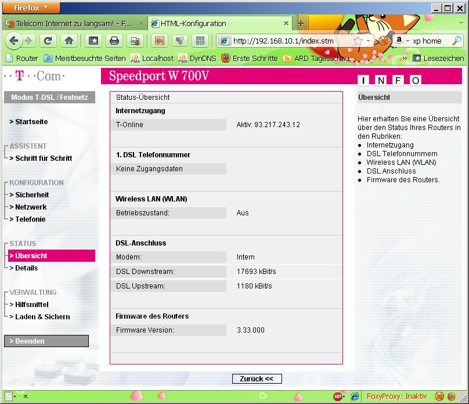Click the Beenden button
This screenshot has height=404, width=469.
[x=46, y=341]
